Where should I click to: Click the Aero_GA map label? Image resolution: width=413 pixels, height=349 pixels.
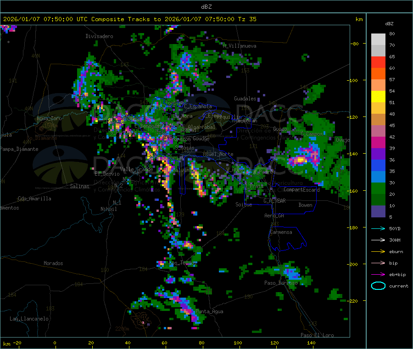point(274,216)
